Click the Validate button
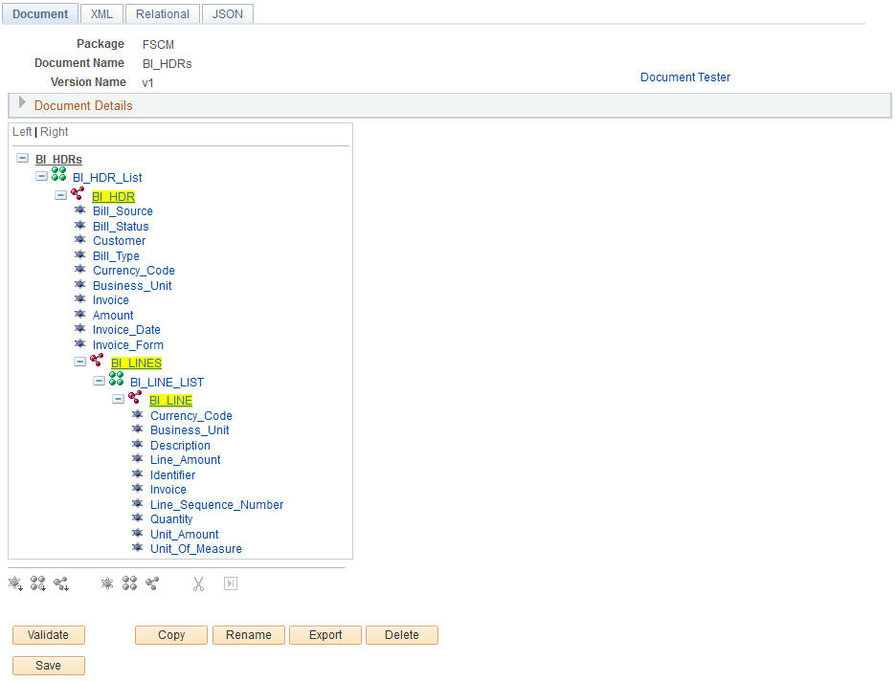The image size is (895, 682). coord(48,634)
